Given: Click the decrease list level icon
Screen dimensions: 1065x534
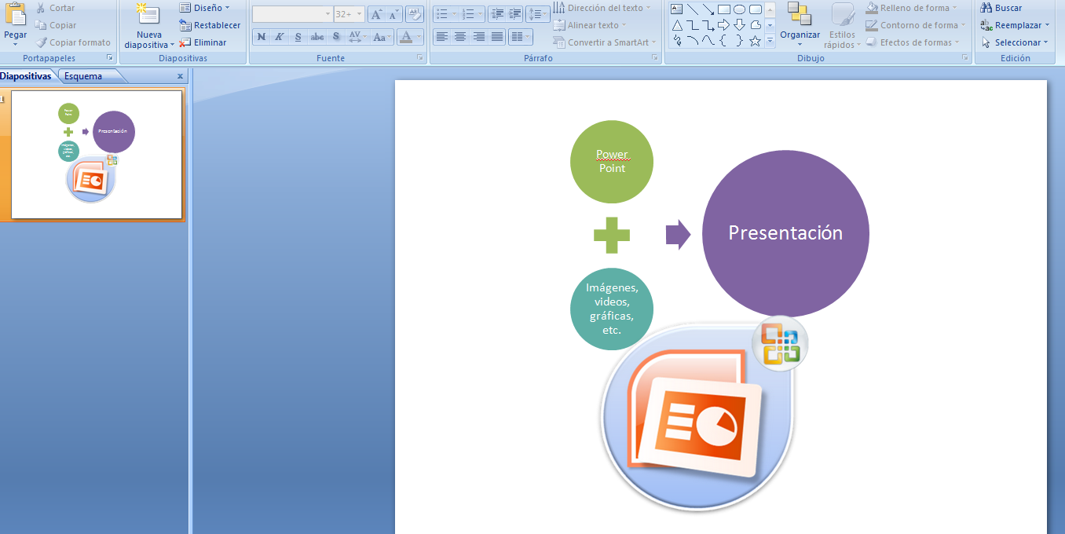Looking at the screenshot, I should pyautogui.click(x=497, y=14).
